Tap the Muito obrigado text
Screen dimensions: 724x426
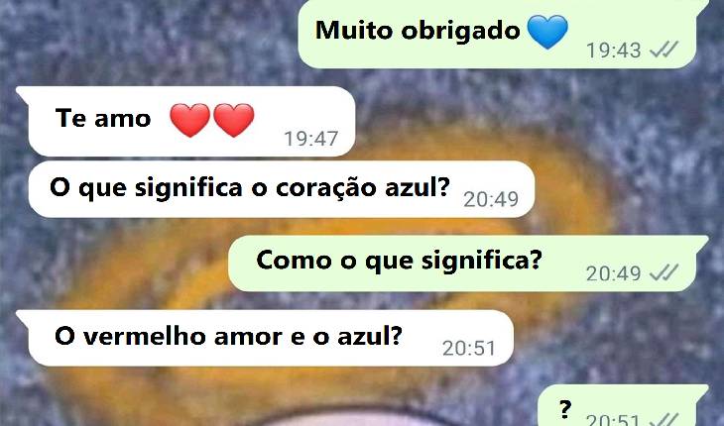(x=418, y=31)
